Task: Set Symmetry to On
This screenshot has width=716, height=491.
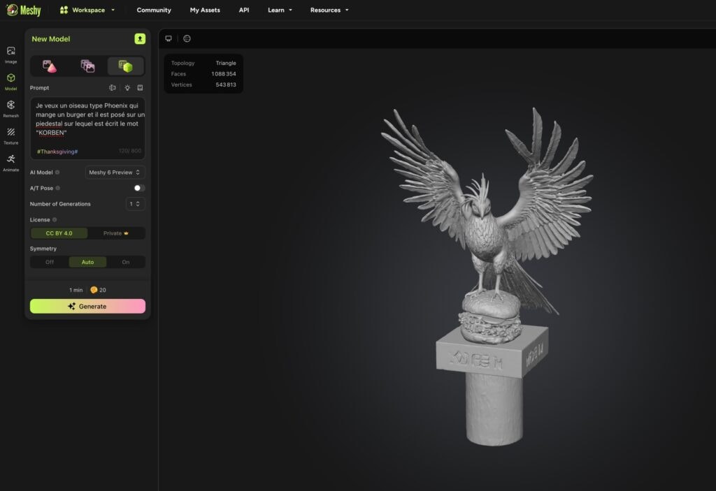Action: [126, 262]
